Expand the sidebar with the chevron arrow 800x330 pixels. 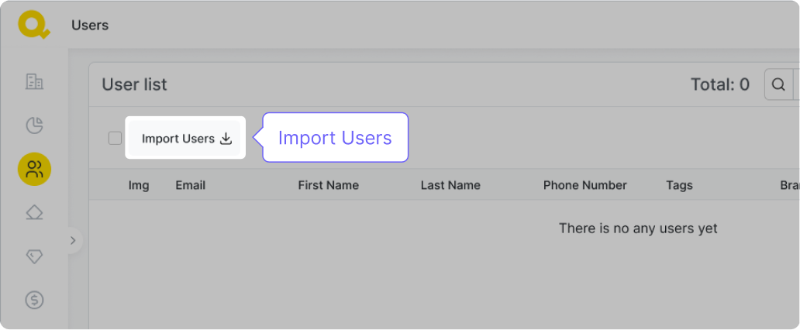[x=73, y=240]
